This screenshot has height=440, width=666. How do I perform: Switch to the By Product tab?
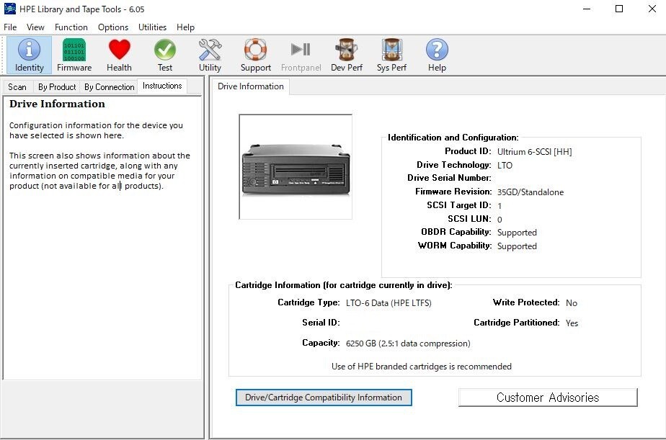click(x=57, y=87)
